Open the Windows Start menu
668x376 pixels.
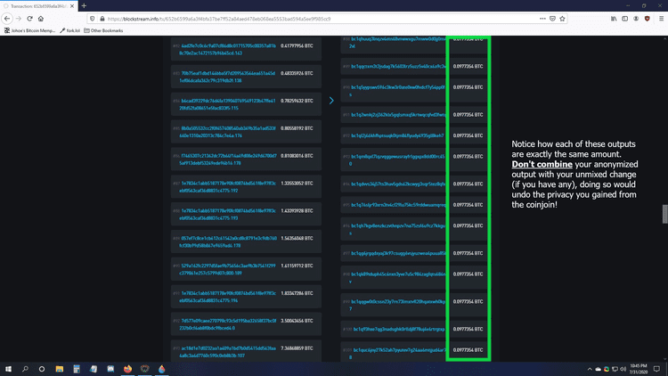pyautogui.click(x=8, y=369)
